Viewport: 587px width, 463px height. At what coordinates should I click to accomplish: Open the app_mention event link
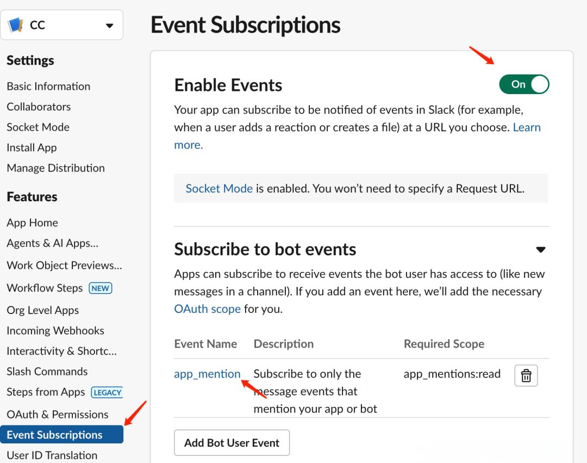pyautogui.click(x=208, y=374)
